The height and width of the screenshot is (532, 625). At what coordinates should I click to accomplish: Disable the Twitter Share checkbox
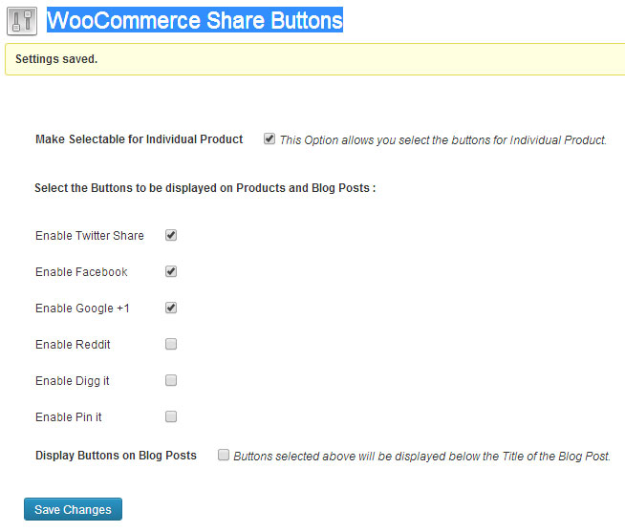point(171,235)
